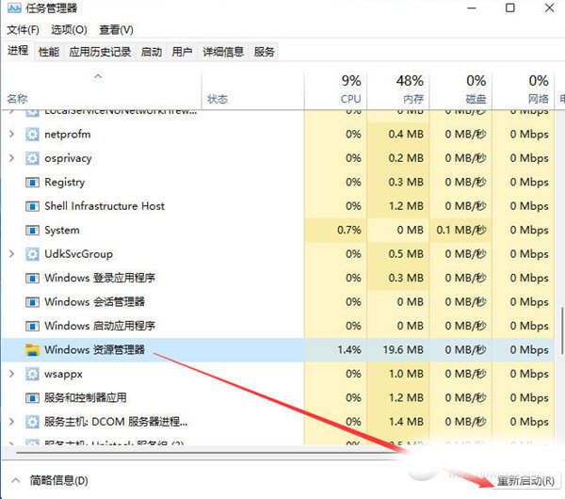Sort by the CPU column header
Screen dimensions: 565x499
pos(336,90)
